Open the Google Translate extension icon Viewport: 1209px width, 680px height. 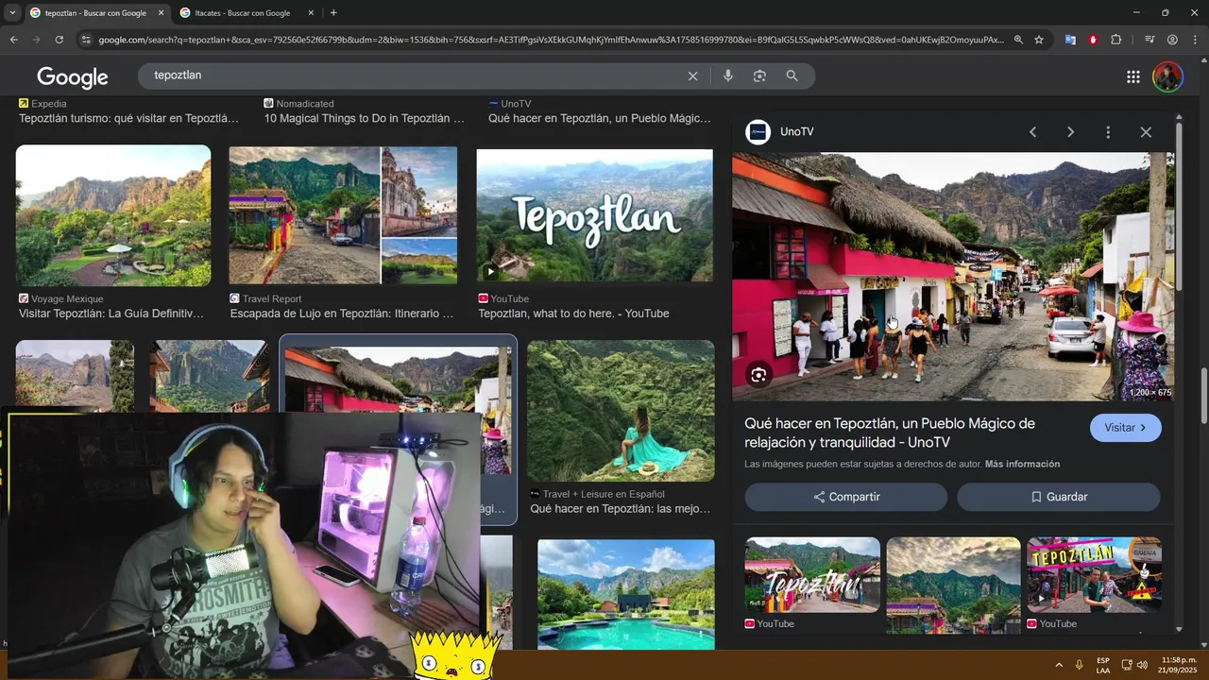(1070, 40)
